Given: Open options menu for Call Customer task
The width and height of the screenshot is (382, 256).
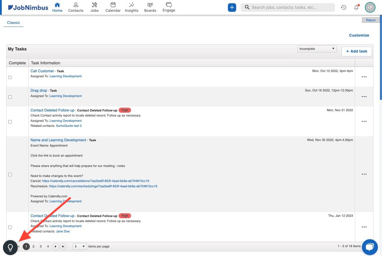Looking at the screenshot, I should tap(364, 77).
